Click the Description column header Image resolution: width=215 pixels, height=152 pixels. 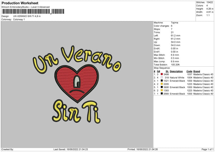(x=176, y=71)
